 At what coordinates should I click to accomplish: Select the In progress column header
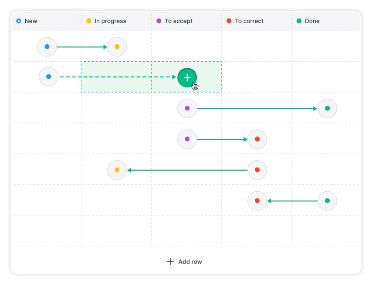point(110,21)
